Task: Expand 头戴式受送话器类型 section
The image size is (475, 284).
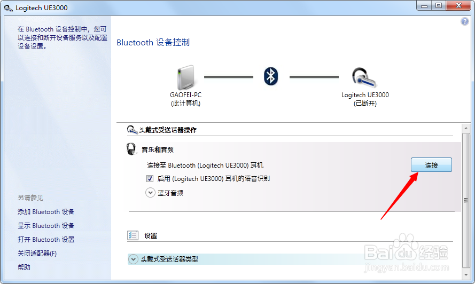Action: point(133,259)
